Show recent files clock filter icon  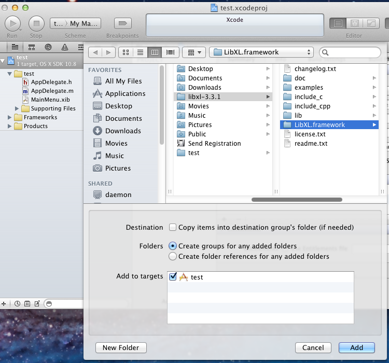tap(17, 304)
